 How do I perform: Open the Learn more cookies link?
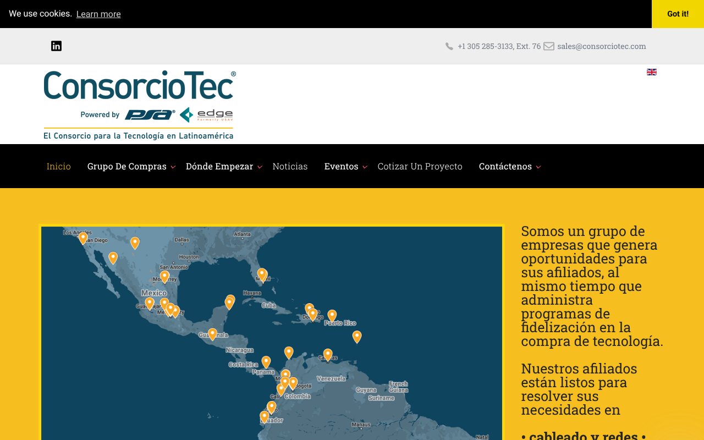(x=98, y=14)
